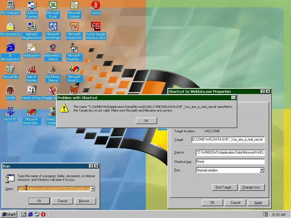Screen dimensions: 291x218
Task: Click OK in the Shortcut Properties window
Action: (x=212, y=203)
